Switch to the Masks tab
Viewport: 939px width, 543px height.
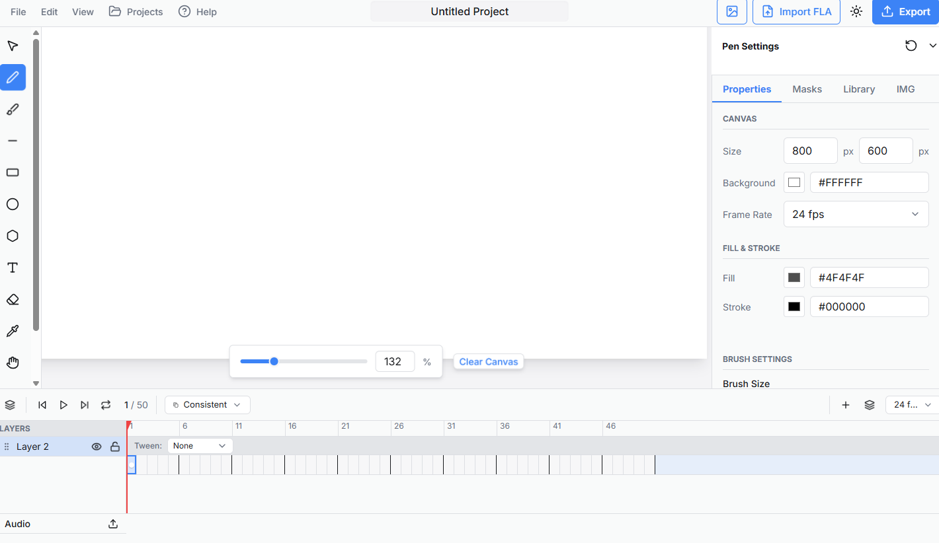coord(807,89)
